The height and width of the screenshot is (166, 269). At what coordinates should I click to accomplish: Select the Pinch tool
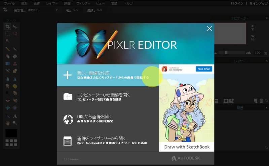[15, 108]
